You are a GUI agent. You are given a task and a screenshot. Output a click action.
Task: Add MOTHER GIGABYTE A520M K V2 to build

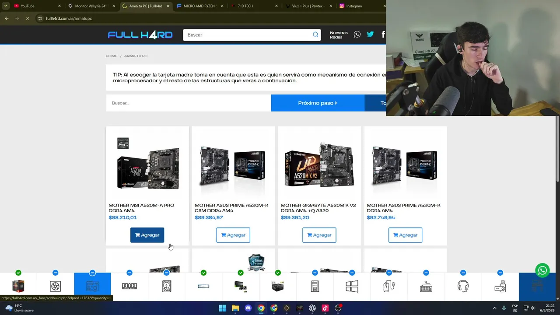pyautogui.click(x=319, y=235)
